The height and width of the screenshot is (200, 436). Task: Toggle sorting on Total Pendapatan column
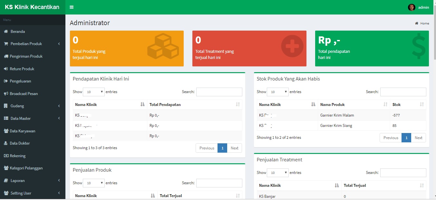[x=238, y=104]
